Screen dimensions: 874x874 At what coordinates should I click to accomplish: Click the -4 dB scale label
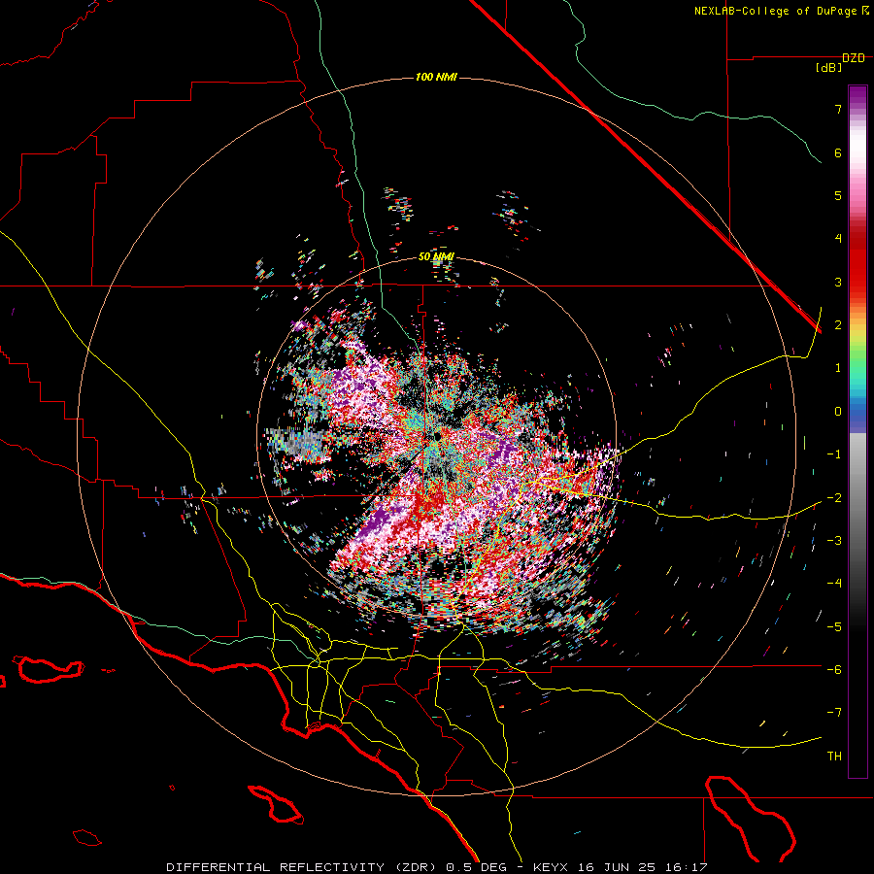click(x=834, y=584)
